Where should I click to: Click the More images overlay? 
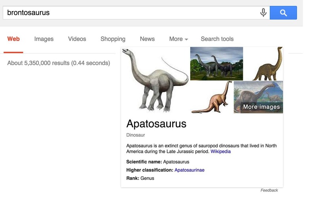(261, 107)
